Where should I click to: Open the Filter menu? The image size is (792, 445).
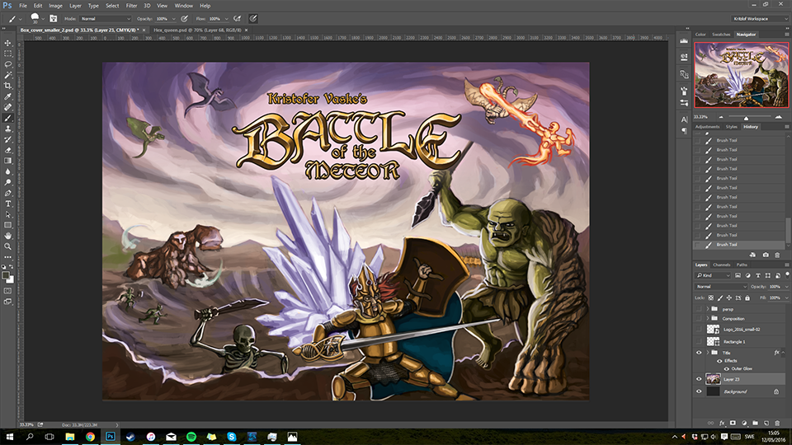(x=131, y=6)
